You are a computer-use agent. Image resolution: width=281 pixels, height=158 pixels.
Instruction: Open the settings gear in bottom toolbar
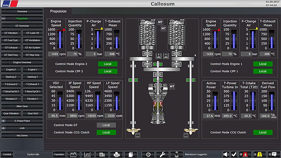pyautogui.click(x=148, y=154)
